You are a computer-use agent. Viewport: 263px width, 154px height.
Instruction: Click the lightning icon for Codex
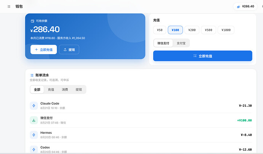[x=34, y=149]
